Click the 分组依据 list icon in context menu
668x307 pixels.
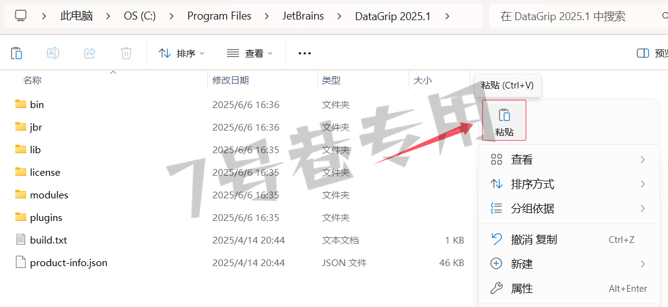coord(497,209)
